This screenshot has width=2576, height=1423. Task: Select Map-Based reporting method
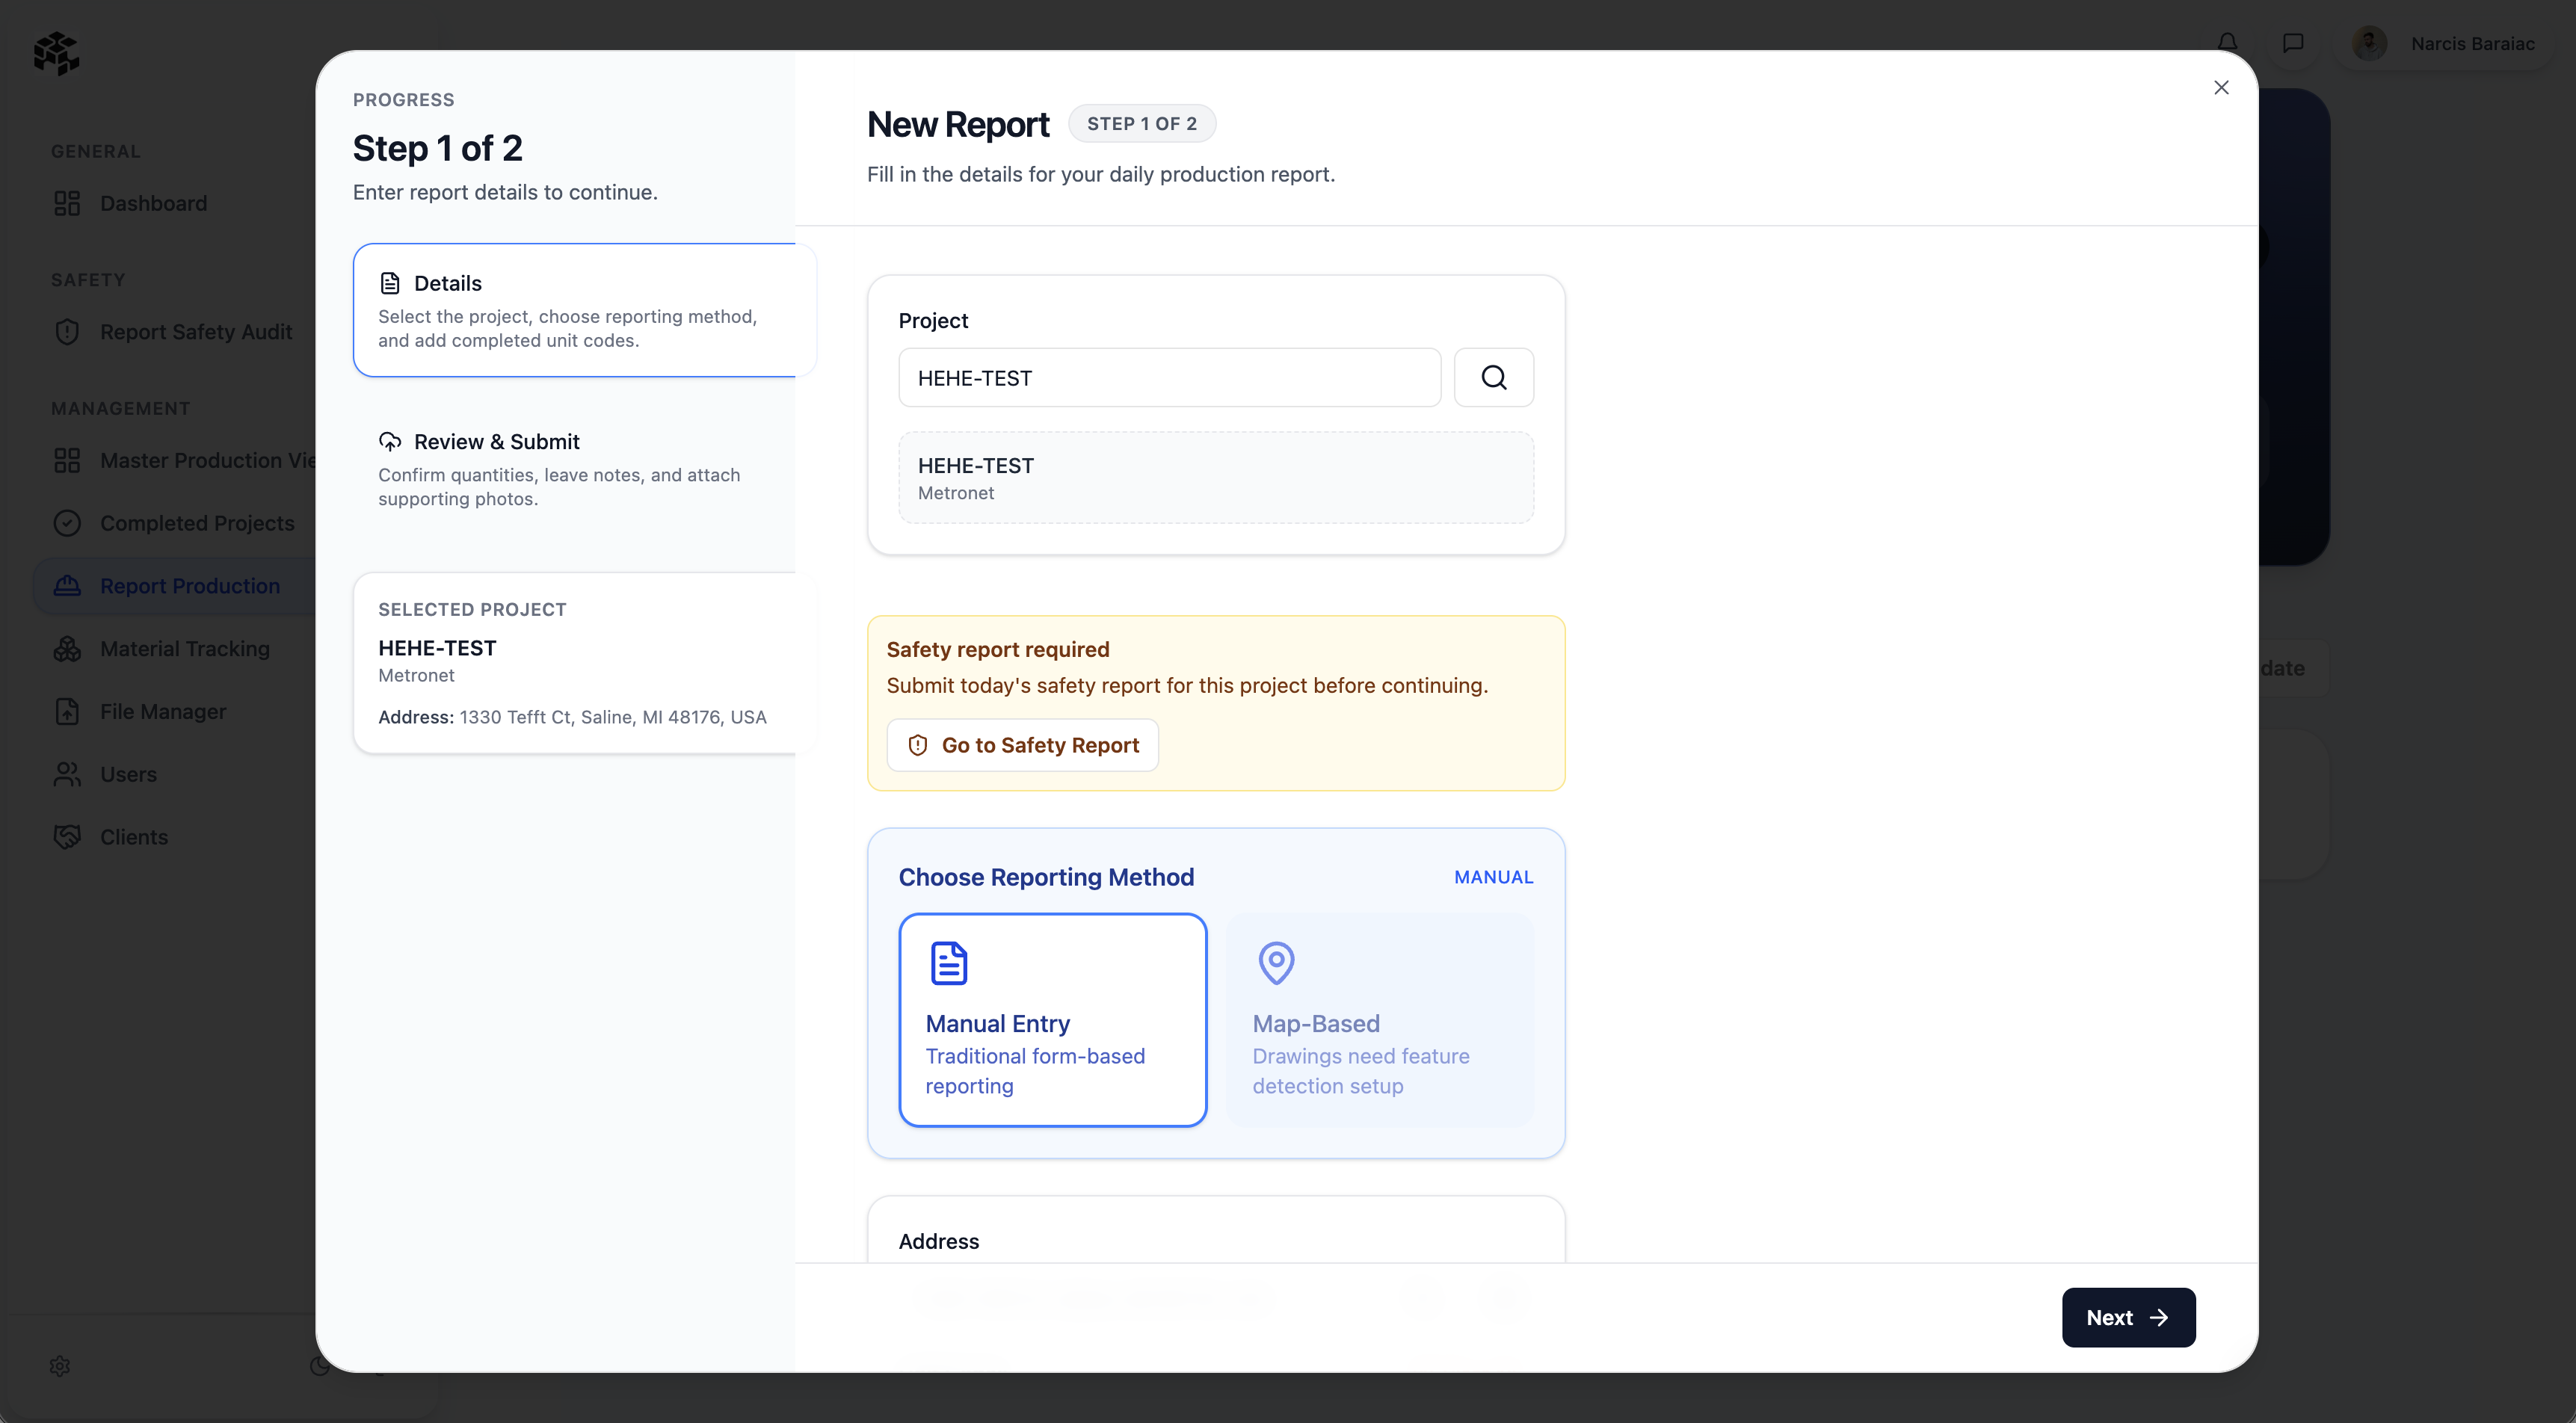(1379, 1020)
